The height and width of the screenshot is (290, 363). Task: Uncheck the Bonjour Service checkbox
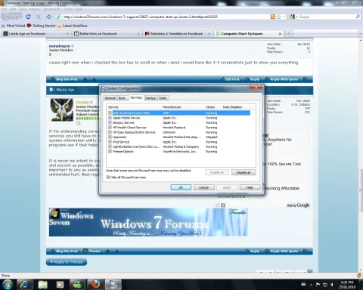110,122
